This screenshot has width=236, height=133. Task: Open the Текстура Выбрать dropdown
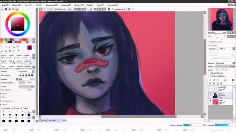click(226, 49)
